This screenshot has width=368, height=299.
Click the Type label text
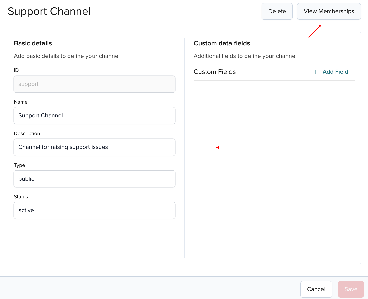(19, 165)
